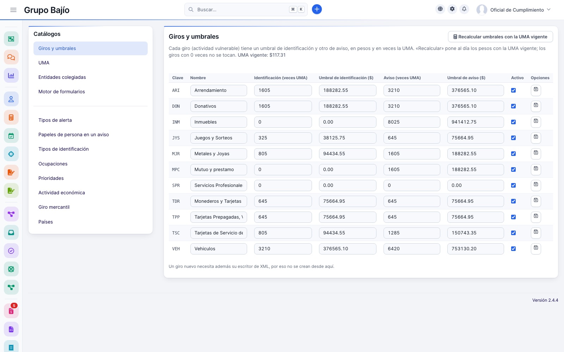This screenshot has width=564, height=352.
Task: Click Recalcular umbrales con la UMA vigente
Action: coord(500,37)
